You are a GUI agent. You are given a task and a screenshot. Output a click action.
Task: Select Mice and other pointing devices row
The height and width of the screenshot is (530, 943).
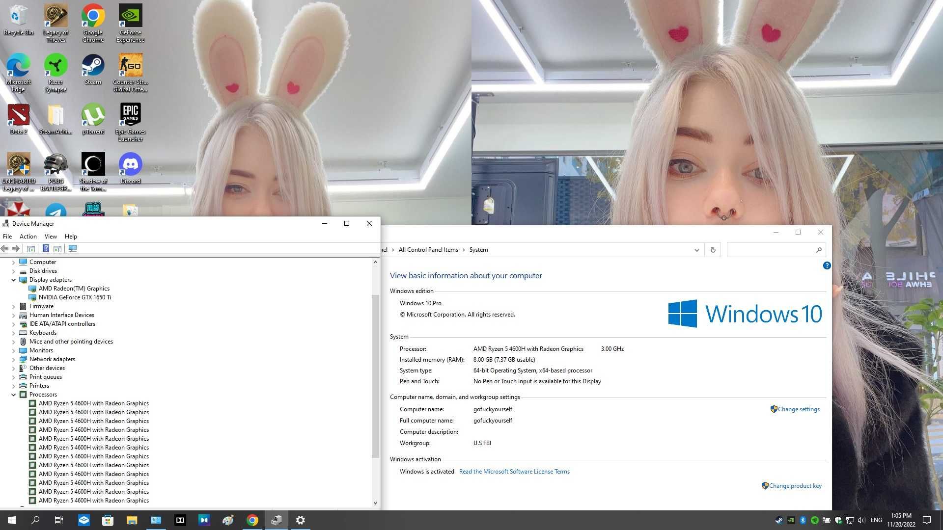(x=71, y=342)
